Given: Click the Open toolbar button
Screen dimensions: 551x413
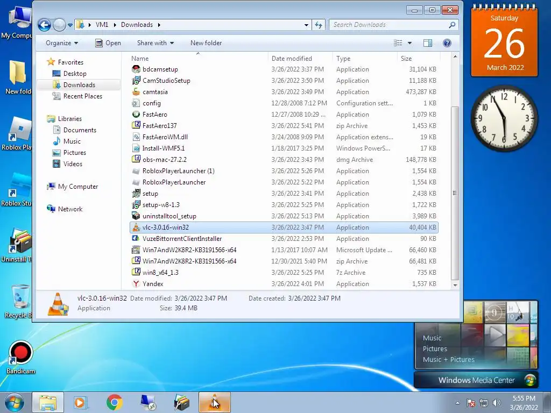Looking at the screenshot, I should [x=108, y=43].
